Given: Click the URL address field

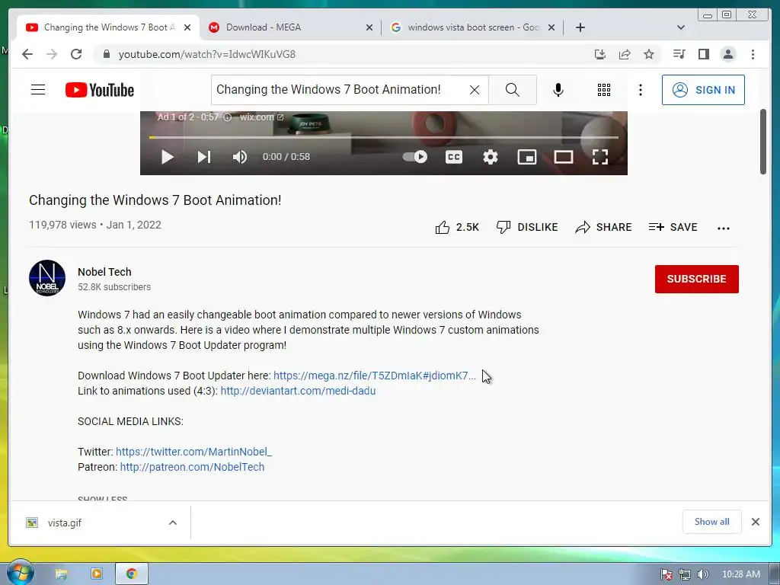Looking at the screenshot, I should point(348,54).
